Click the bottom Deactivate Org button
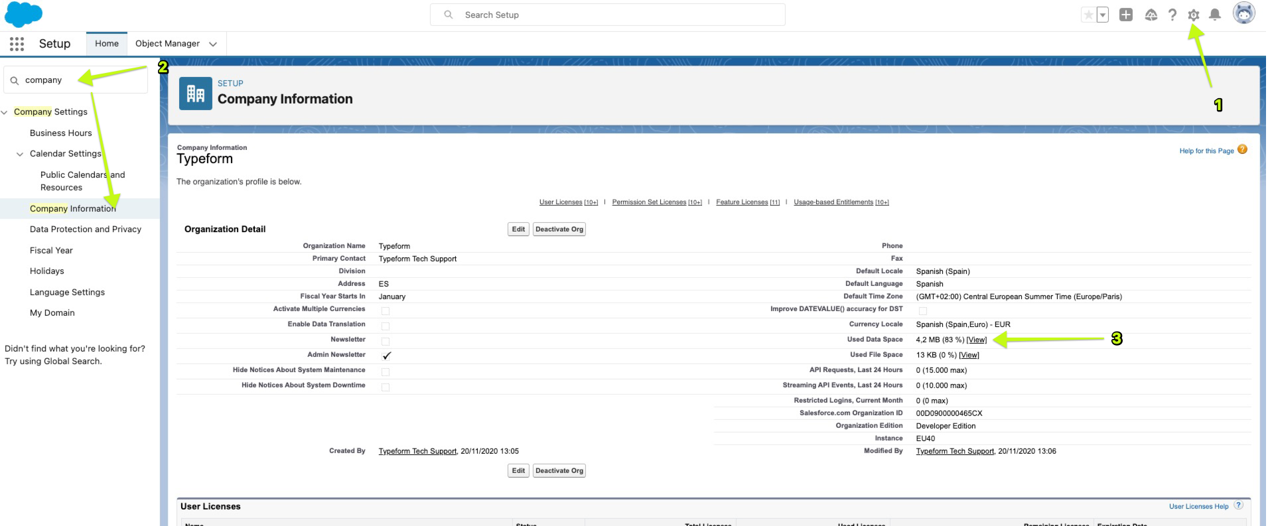 click(559, 471)
